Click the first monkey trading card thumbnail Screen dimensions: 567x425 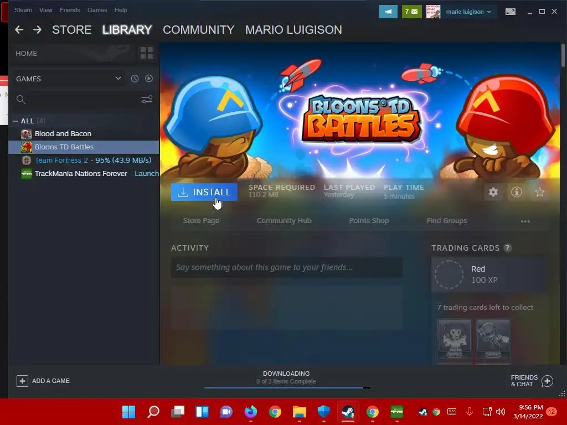[454, 339]
